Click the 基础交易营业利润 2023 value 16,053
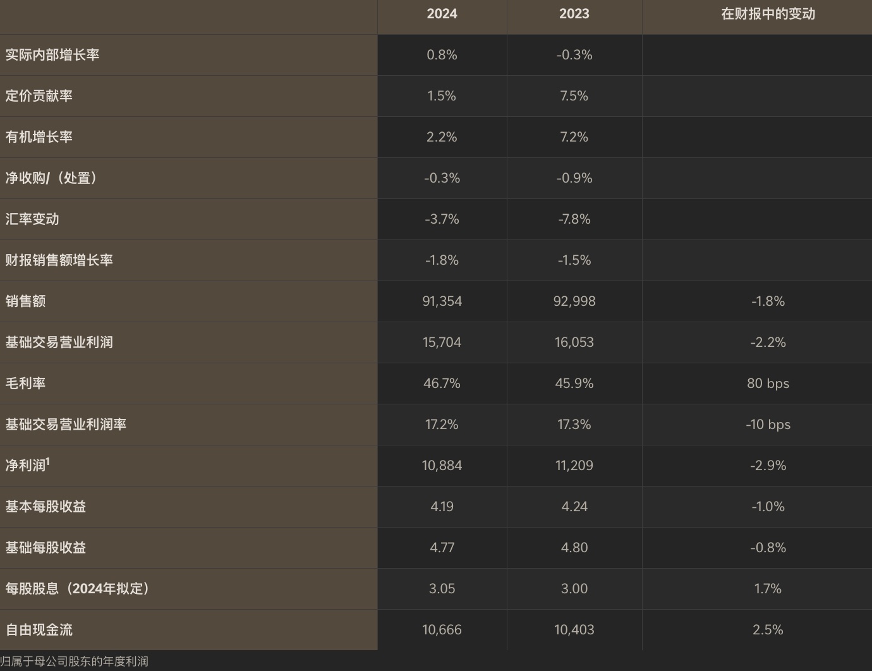 [x=574, y=342]
